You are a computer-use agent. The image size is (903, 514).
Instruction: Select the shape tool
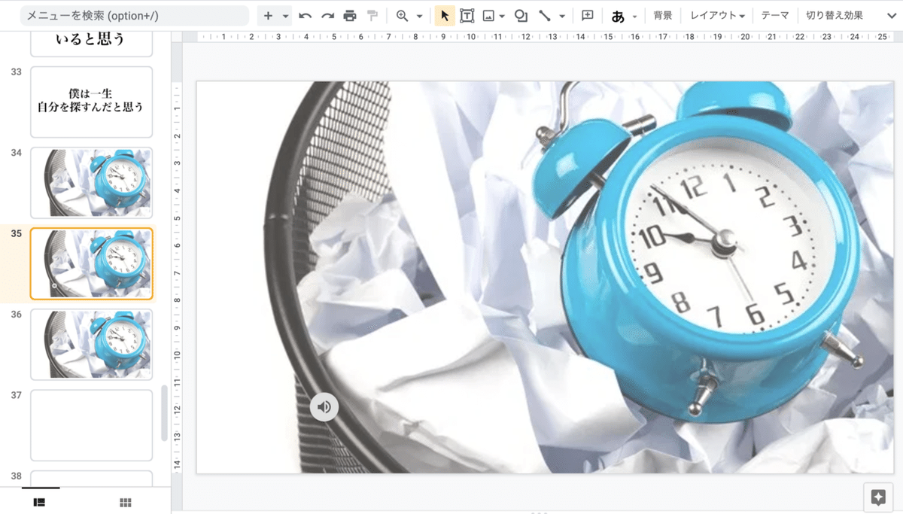coord(521,16)
